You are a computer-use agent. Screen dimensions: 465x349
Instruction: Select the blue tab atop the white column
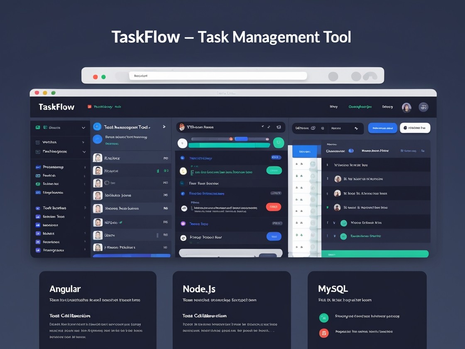[x=305, y=151]
